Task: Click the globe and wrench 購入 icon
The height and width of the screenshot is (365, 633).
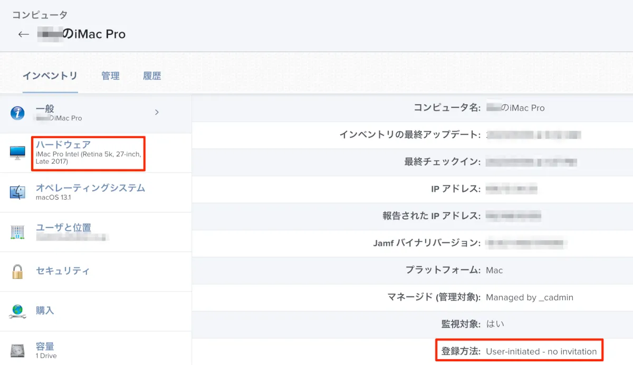Action: [17, 311]
